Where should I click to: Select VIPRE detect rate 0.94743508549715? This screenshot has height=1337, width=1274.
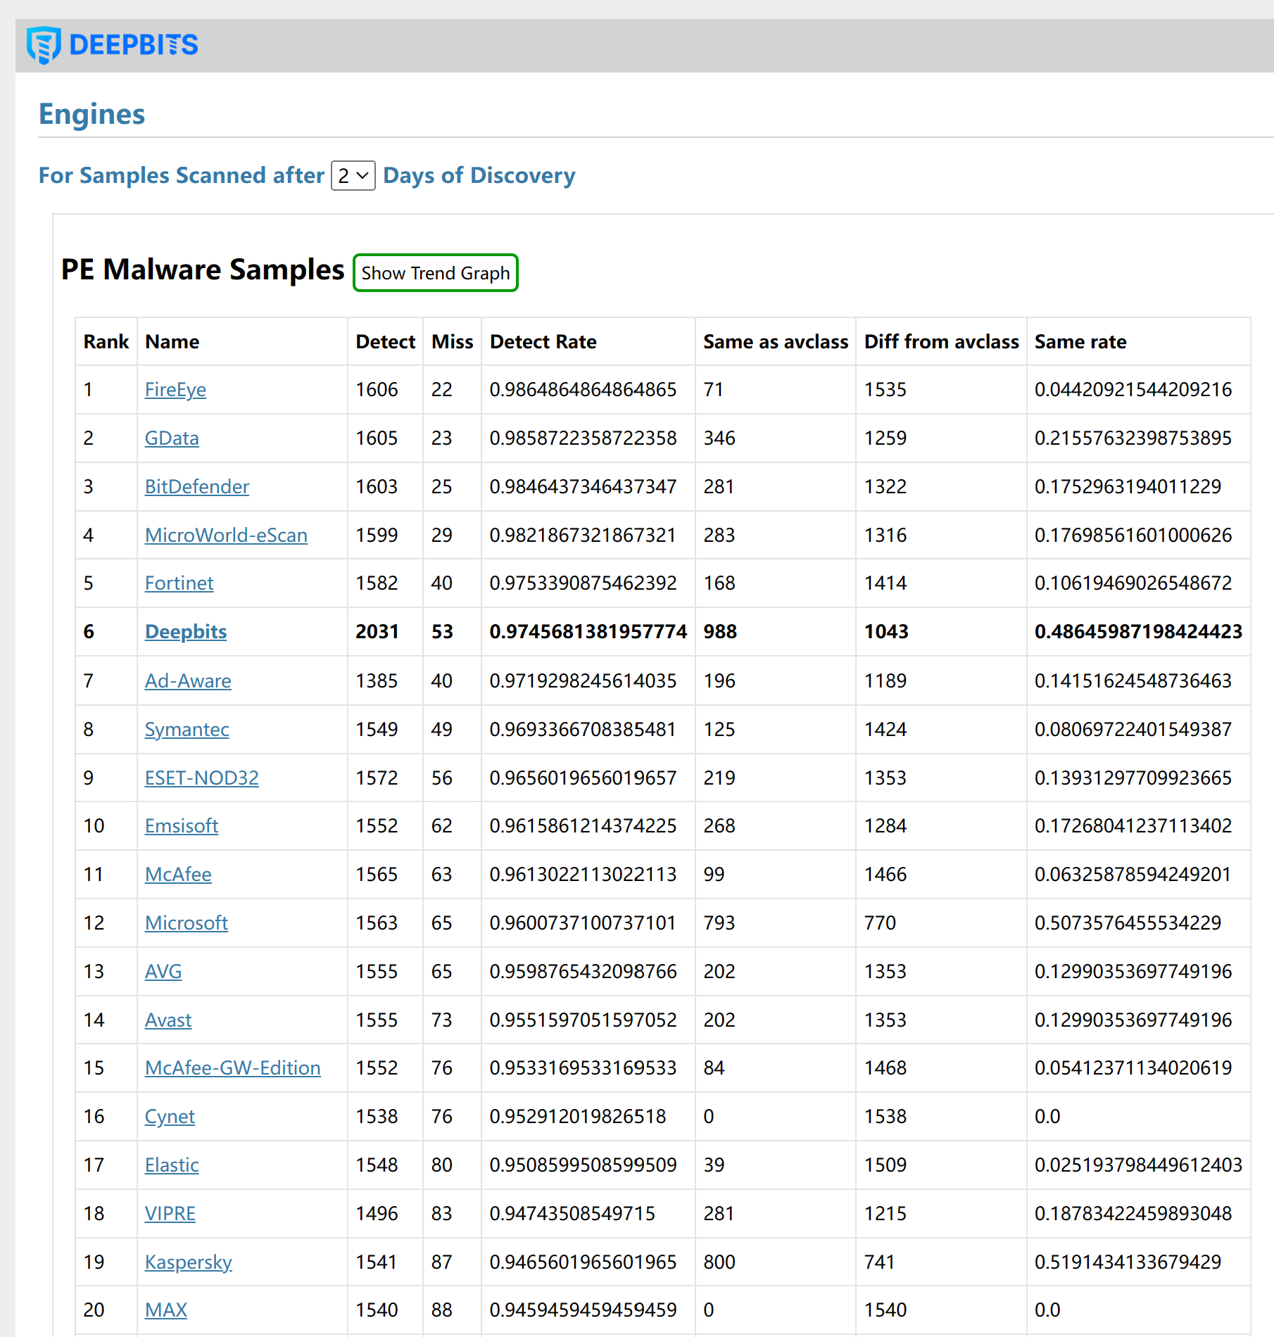click(x=572, y=1213)
